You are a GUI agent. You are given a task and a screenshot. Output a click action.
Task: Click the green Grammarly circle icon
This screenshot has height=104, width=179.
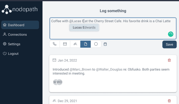(171, 34)
